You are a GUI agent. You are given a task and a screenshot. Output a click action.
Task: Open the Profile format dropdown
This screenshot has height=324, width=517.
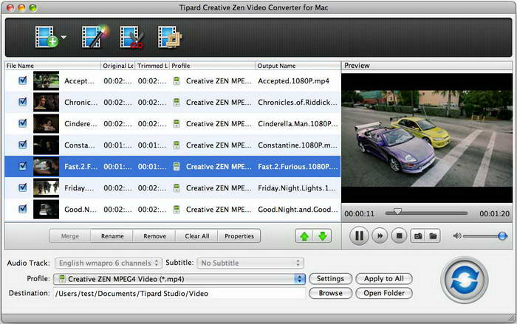coord(299,279)
